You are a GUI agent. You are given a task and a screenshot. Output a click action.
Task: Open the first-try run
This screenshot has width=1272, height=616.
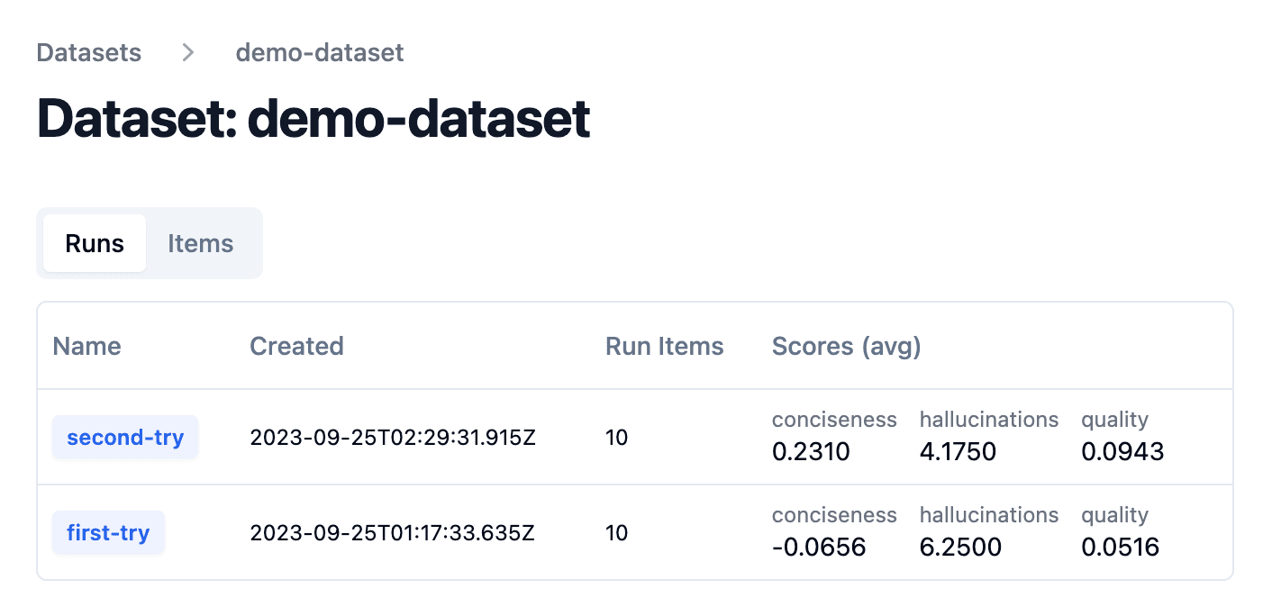(108, 532)
